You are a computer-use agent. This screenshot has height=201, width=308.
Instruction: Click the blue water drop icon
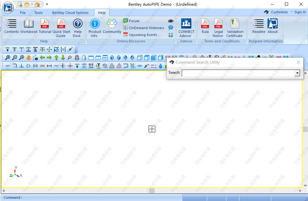coord(161,66)
